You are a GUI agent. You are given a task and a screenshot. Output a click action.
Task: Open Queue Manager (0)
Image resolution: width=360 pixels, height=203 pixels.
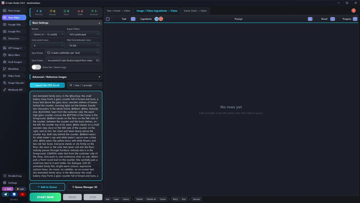[85, 187]
